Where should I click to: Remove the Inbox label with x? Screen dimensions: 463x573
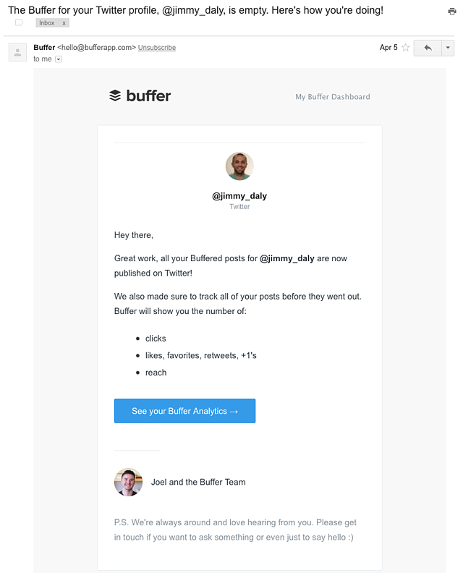(x=64, y=23)
